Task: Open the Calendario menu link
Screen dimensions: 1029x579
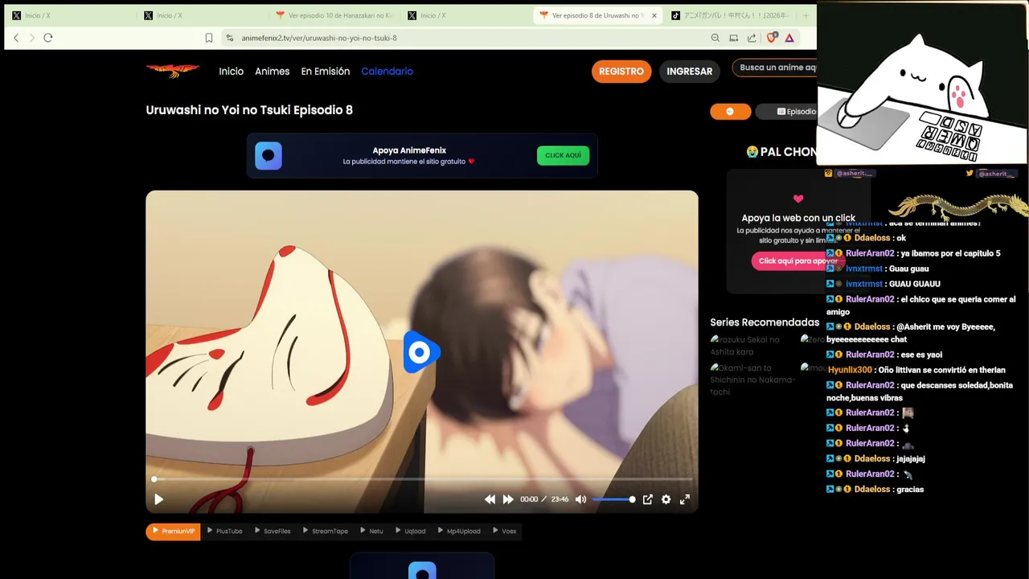Action: 387,72
